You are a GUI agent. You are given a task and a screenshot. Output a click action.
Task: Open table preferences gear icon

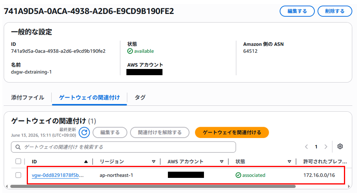[340, 146]
